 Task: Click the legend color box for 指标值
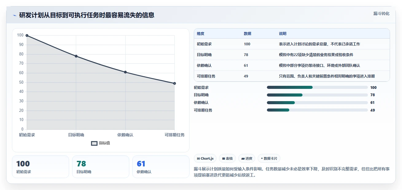click(x=94, y=143)
